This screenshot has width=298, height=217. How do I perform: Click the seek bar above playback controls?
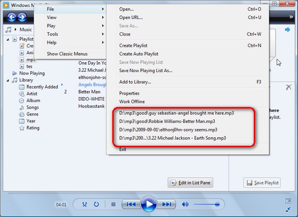click(x=149, y=194)
